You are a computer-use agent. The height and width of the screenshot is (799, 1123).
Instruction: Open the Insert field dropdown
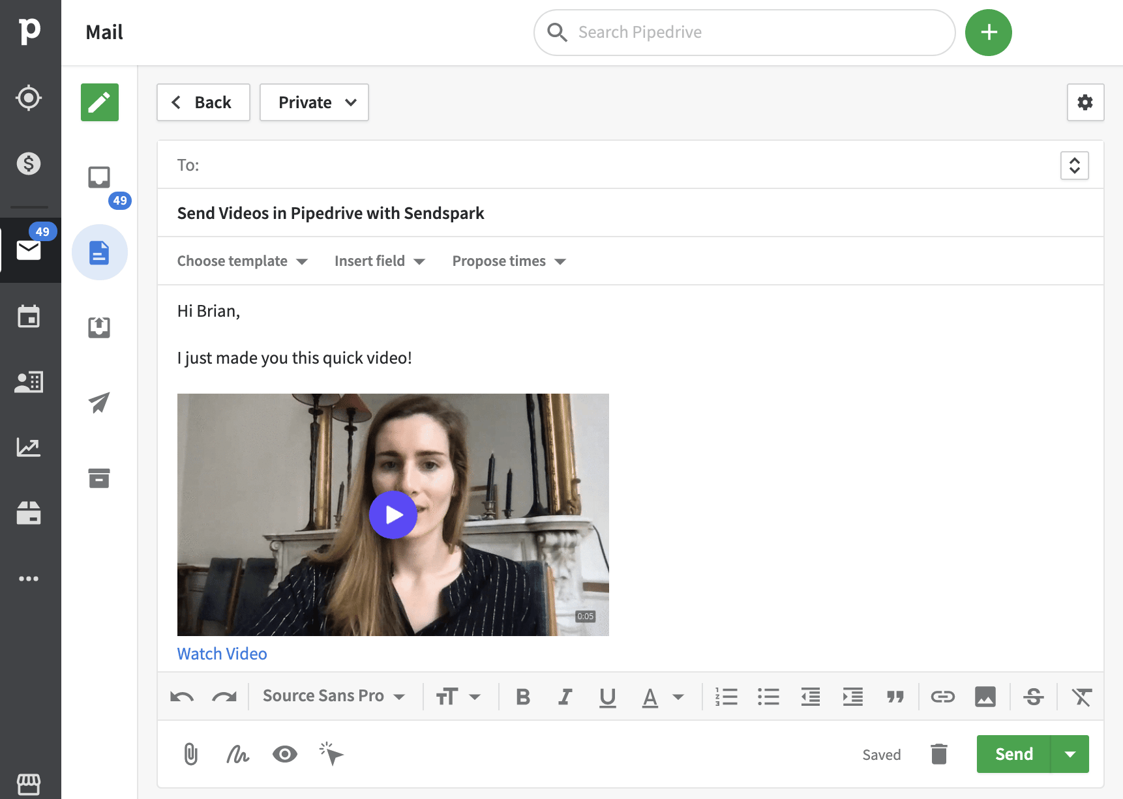(x=380, y=261)
